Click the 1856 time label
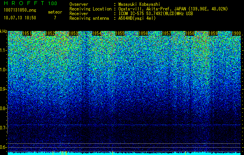This screenshot has height=155, width=244. 143,33
